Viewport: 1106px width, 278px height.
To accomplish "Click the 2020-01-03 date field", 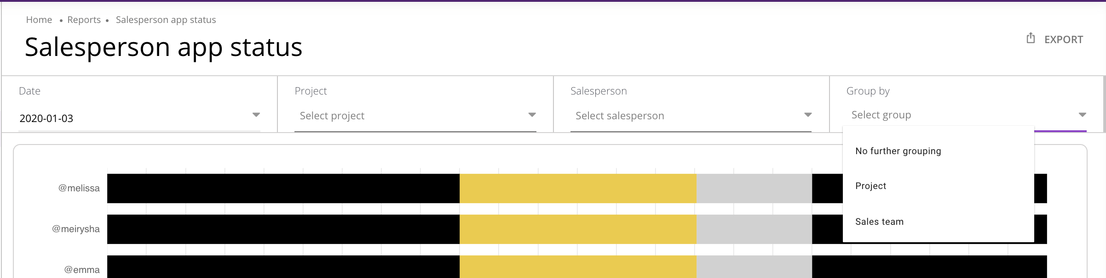I will pos(139,118).
